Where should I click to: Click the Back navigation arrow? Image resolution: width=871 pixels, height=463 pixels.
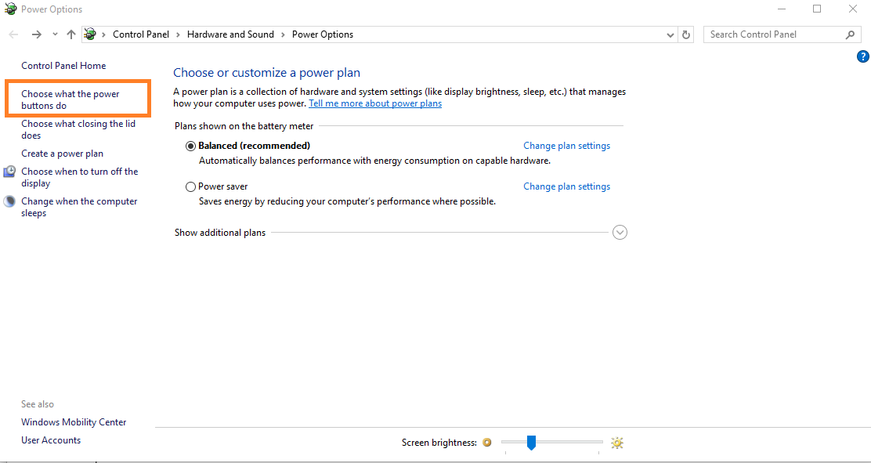pos(13,34)
